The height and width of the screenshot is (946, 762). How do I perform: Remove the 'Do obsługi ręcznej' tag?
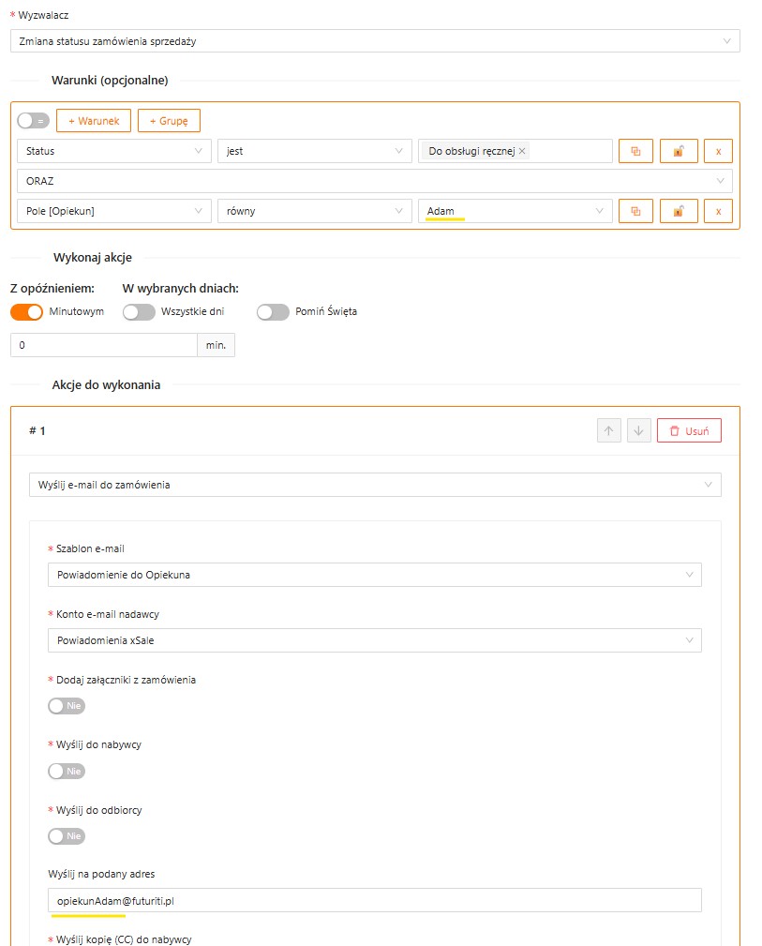(x=522, y=151)
